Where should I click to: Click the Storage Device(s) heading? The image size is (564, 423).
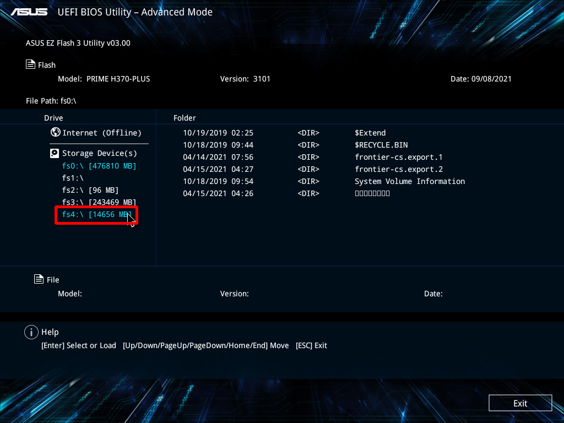100,154
